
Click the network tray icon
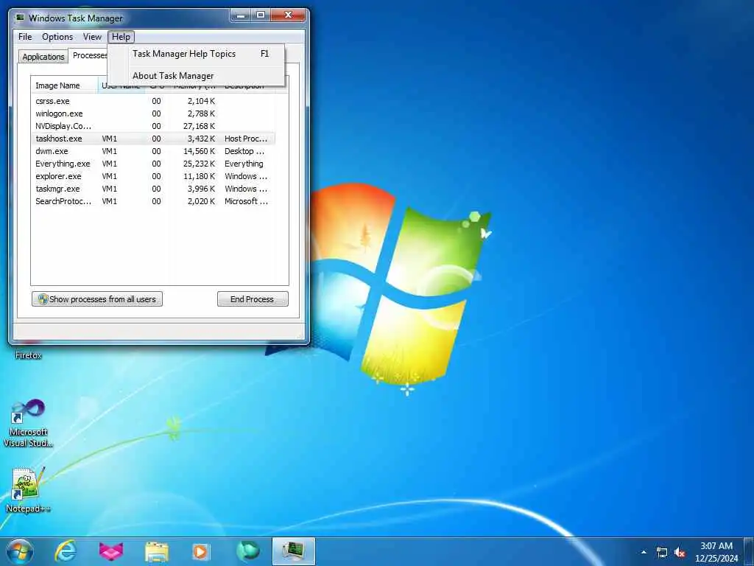click(662, 553)
